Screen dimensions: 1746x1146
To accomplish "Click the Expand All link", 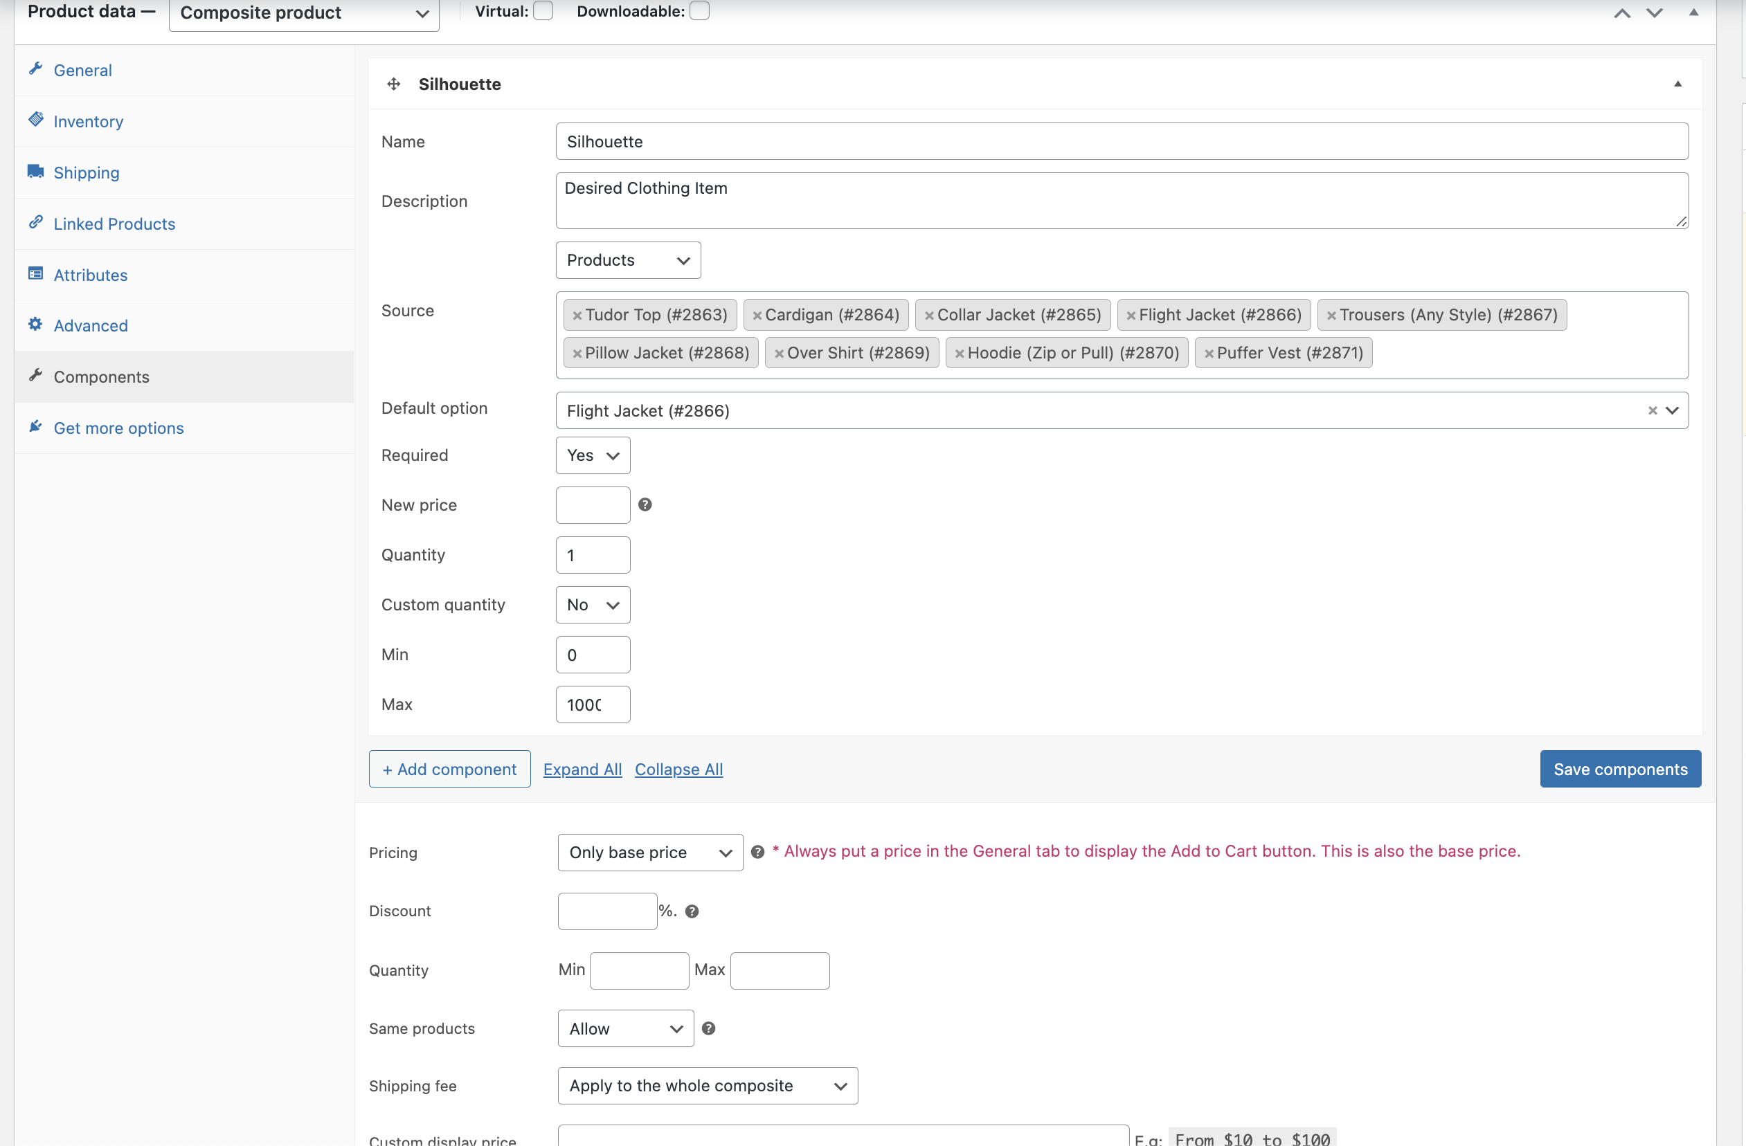I will point(582,769).
